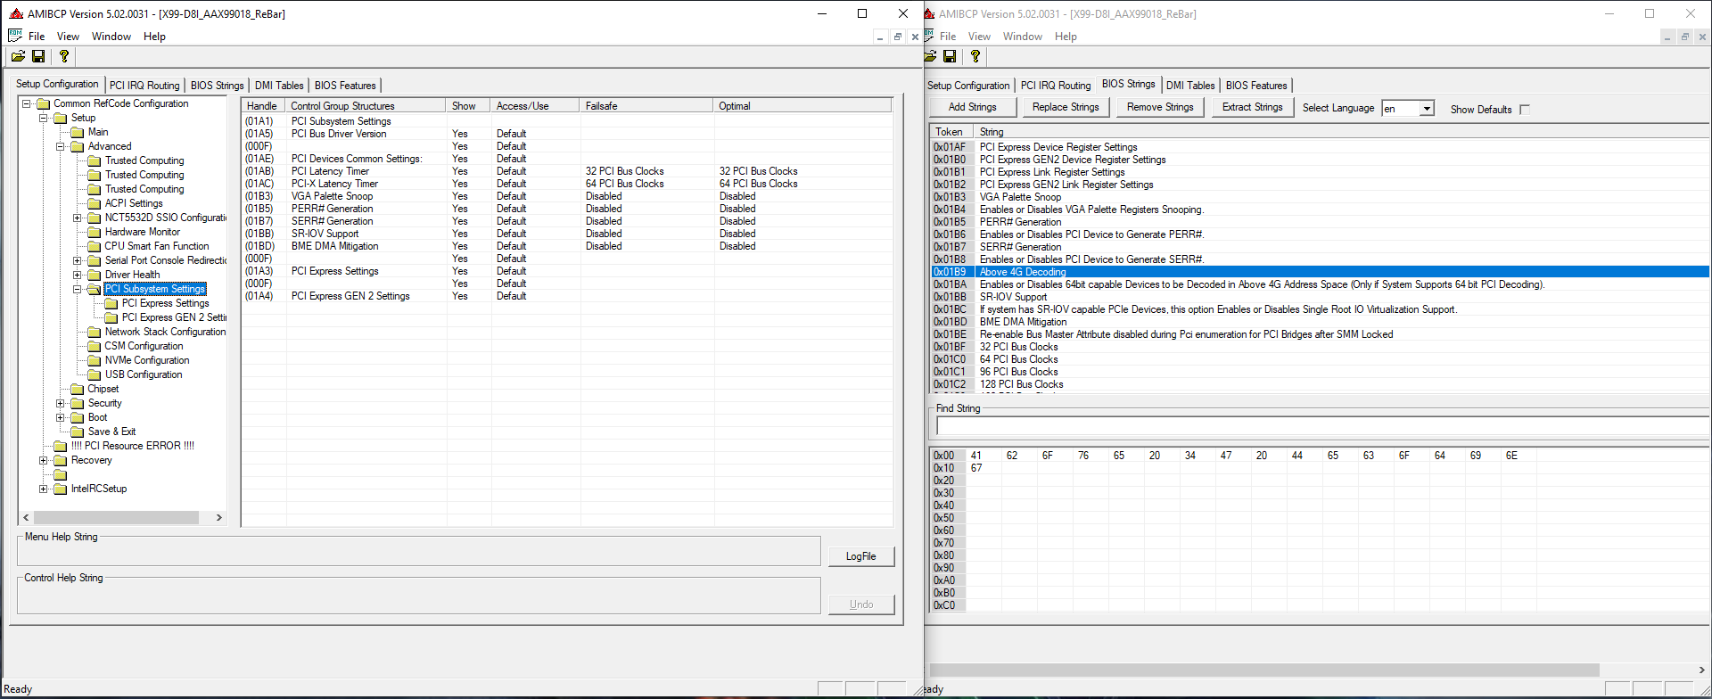Click the folder icon beside USB Configuration

tap(95, 374)
